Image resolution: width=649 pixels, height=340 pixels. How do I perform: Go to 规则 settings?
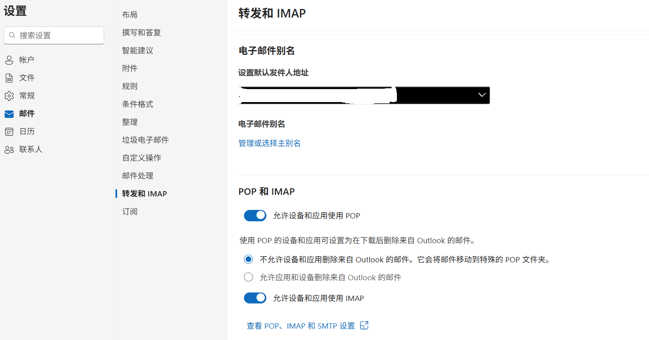(x=130, y=86)
